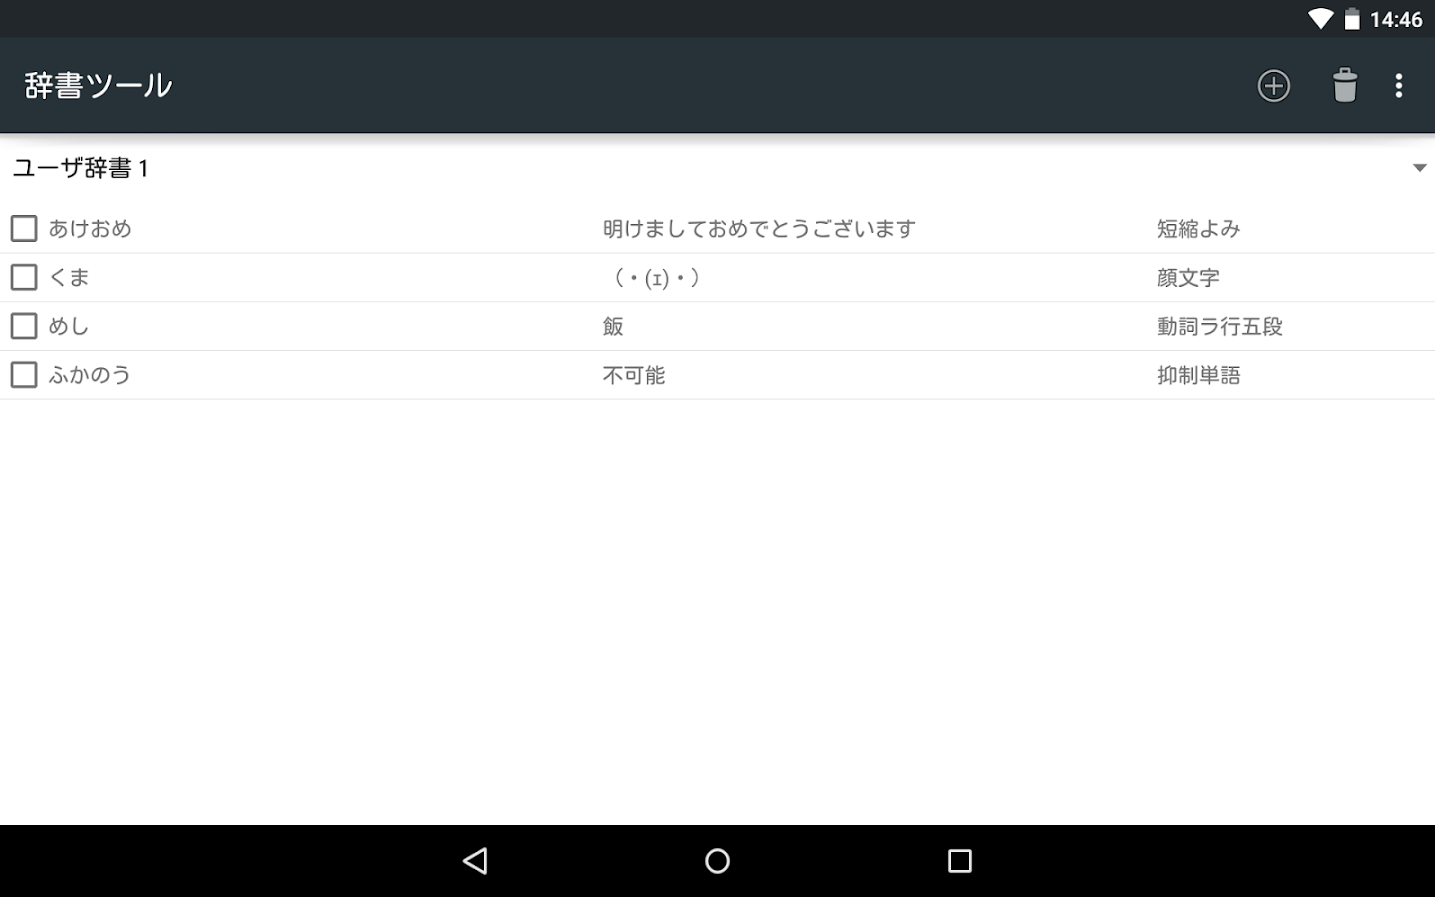Select the 辞書ツール title in the app bar
This screenshot has width=1435, height=897.
coord(97,85)
